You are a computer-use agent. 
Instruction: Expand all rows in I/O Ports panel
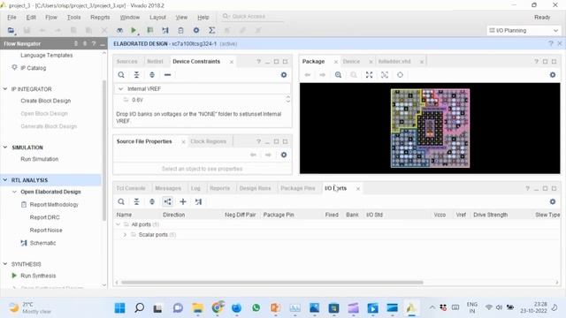click(152, 201)
